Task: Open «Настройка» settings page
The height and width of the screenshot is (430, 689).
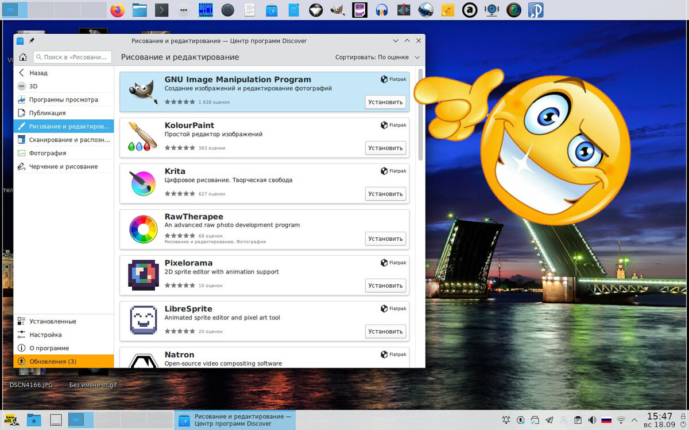Action: point(64,335)
